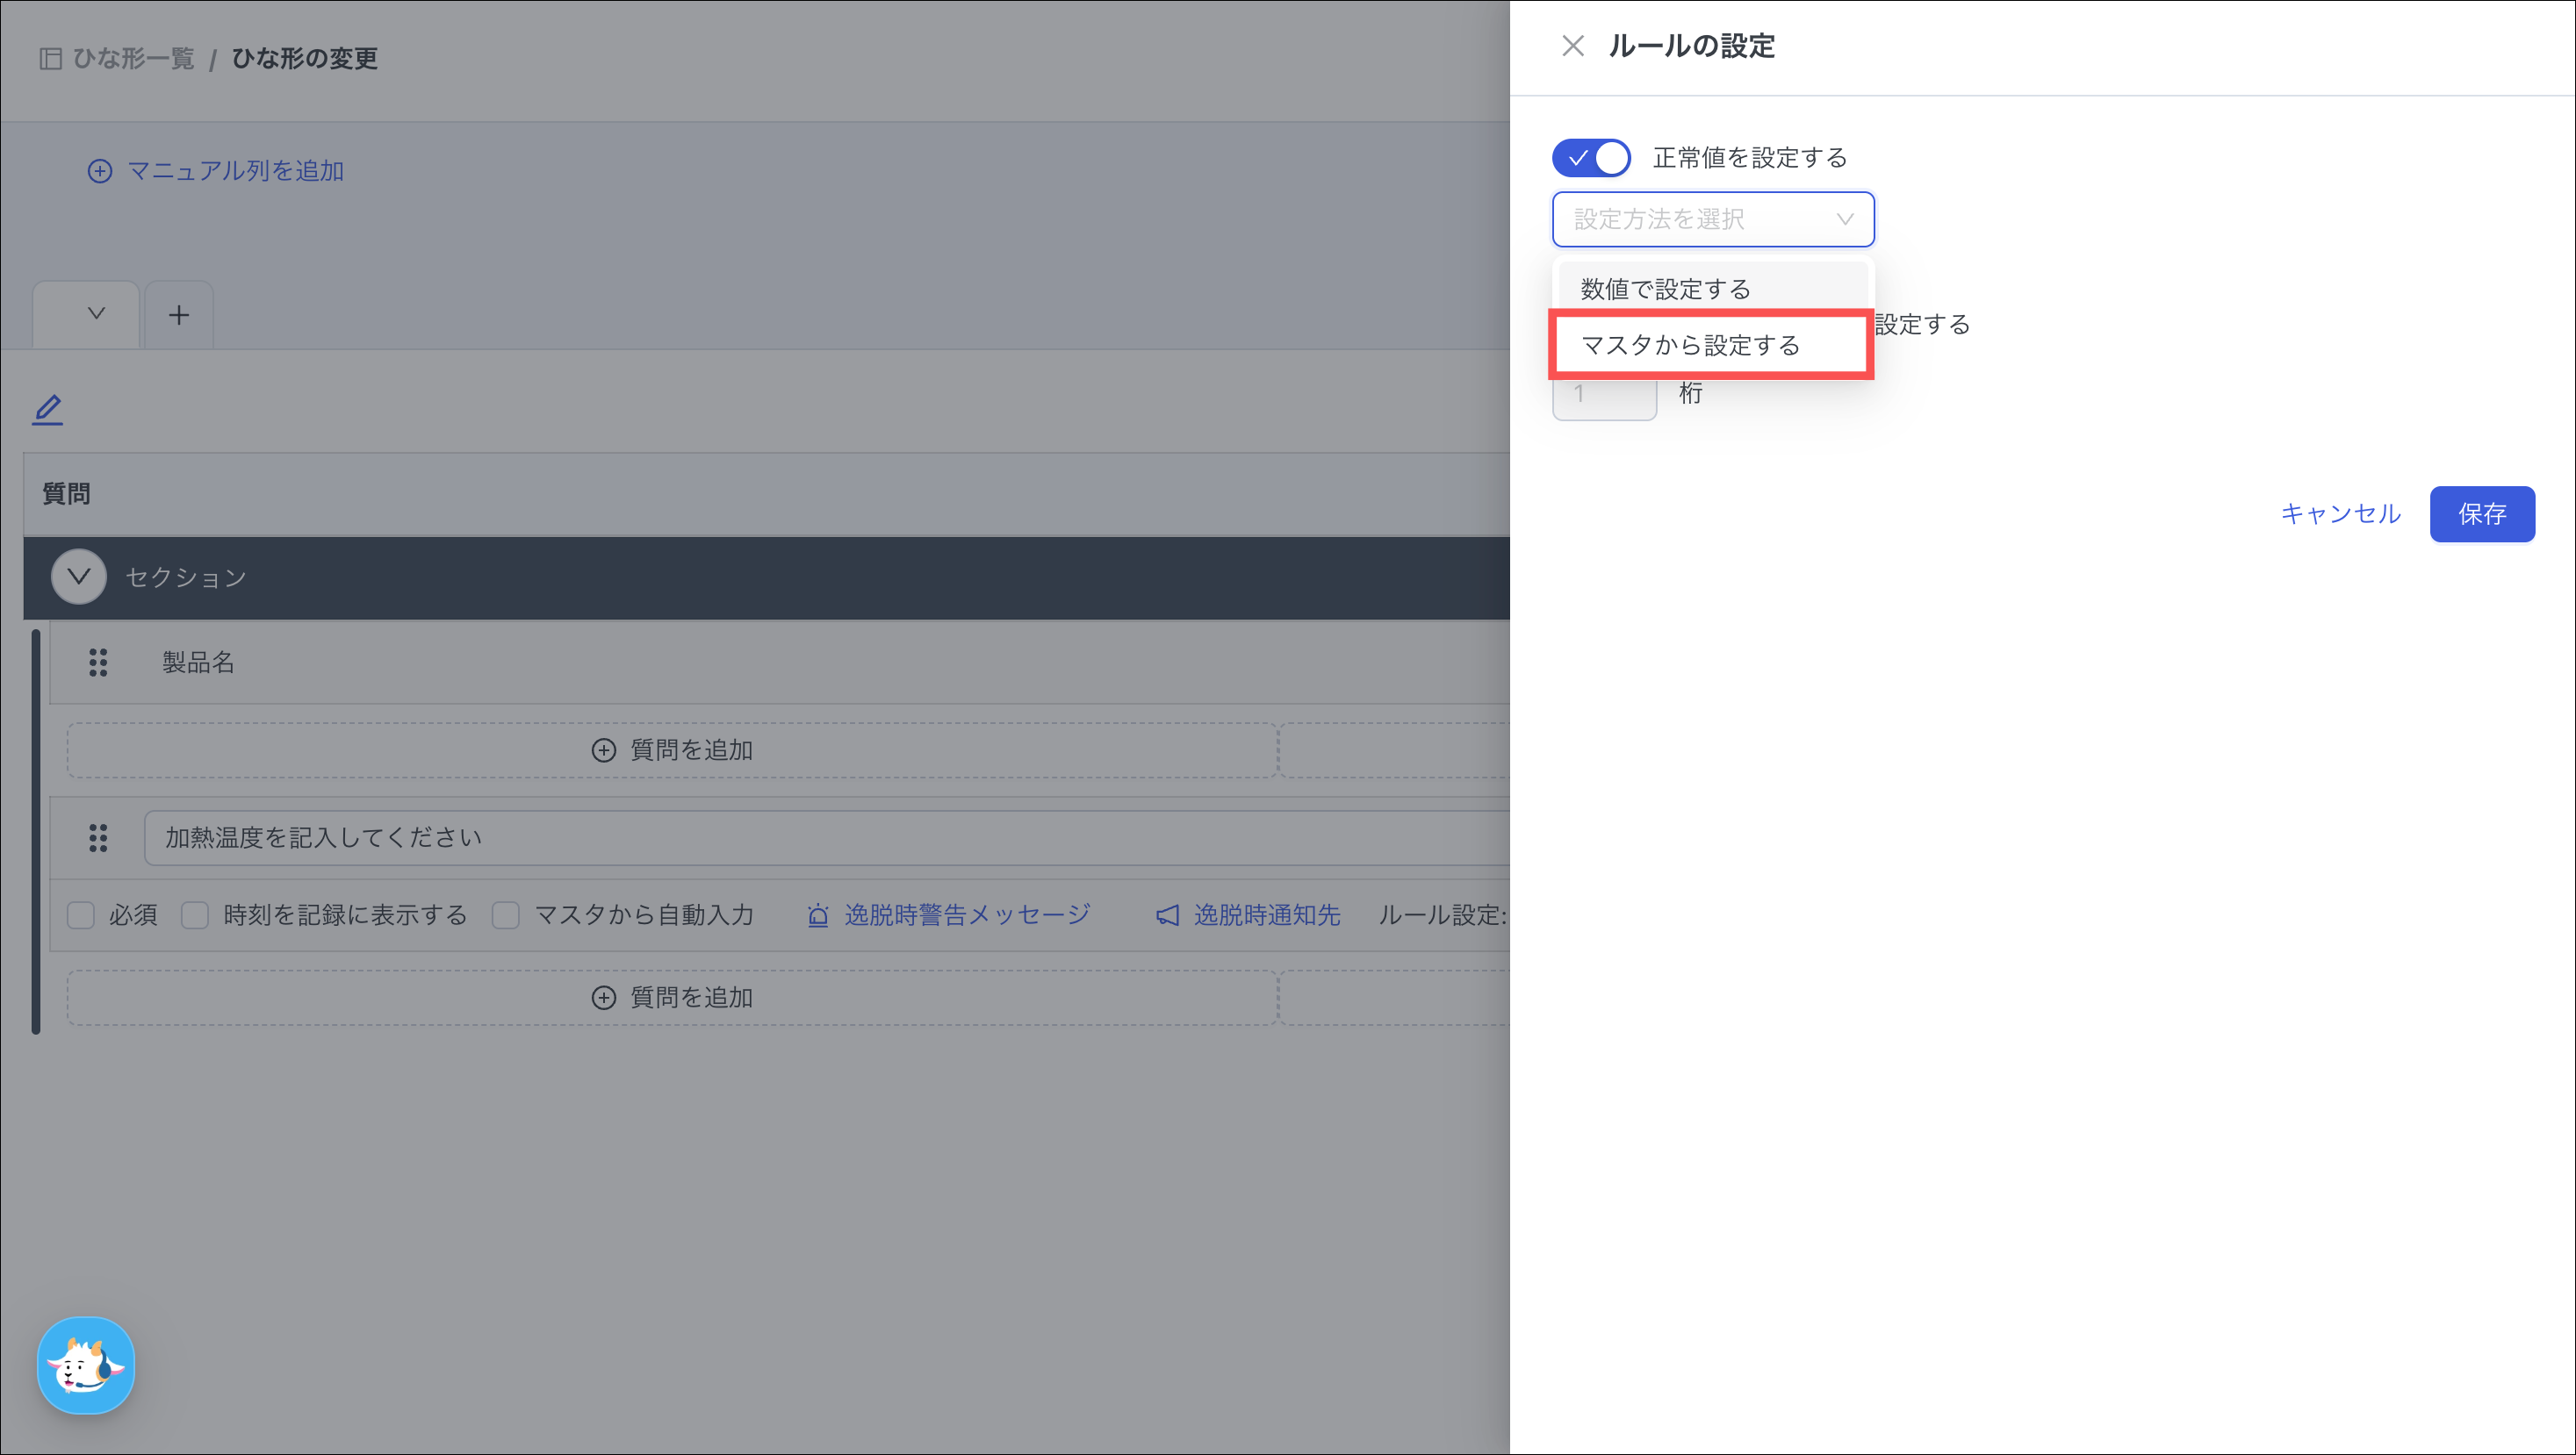Close the ルールの設定 panel with the X icon
2576x1455 pixels.
pos(1572,46)
